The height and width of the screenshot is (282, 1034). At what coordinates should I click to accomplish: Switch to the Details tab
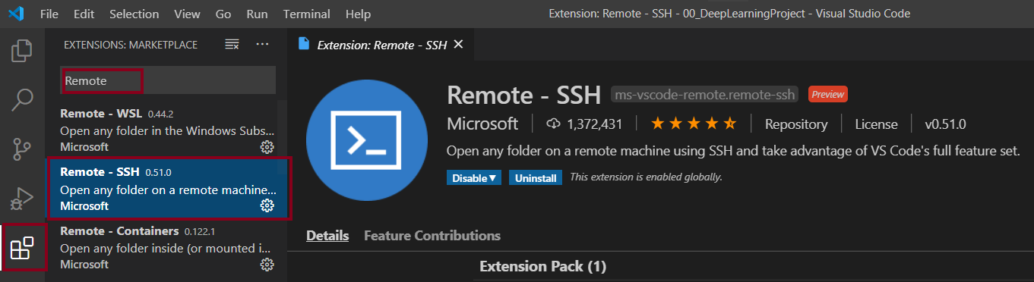[x=327, y=236]
